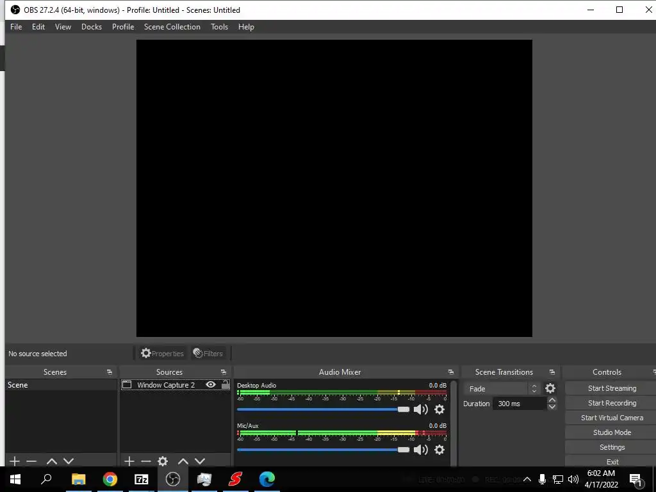Show hidden system tray icons chevron

point(527,479)
